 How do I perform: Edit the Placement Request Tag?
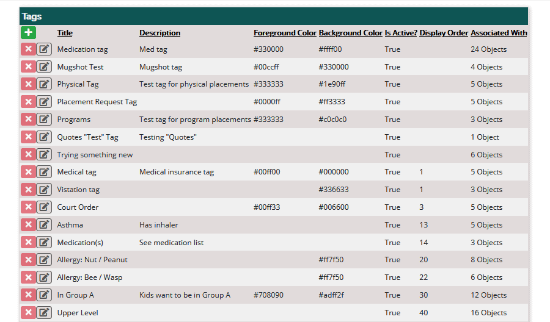(44, 102)
